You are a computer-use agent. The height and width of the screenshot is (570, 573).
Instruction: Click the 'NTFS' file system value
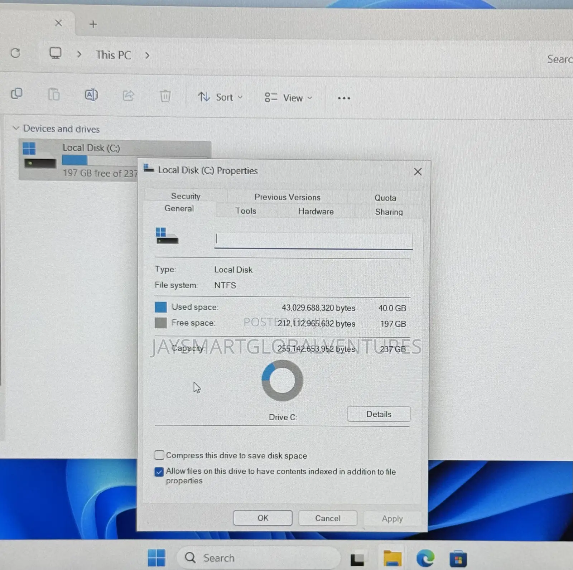(x=225, y=285)
